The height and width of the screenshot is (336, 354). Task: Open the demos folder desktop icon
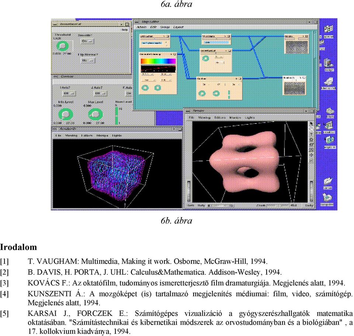click(328, 183)
